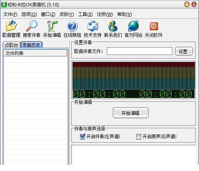Open the 工具(X) menu
Image resolution: width=199 pixels, height=171 pixels.
[x=85, y=14]
